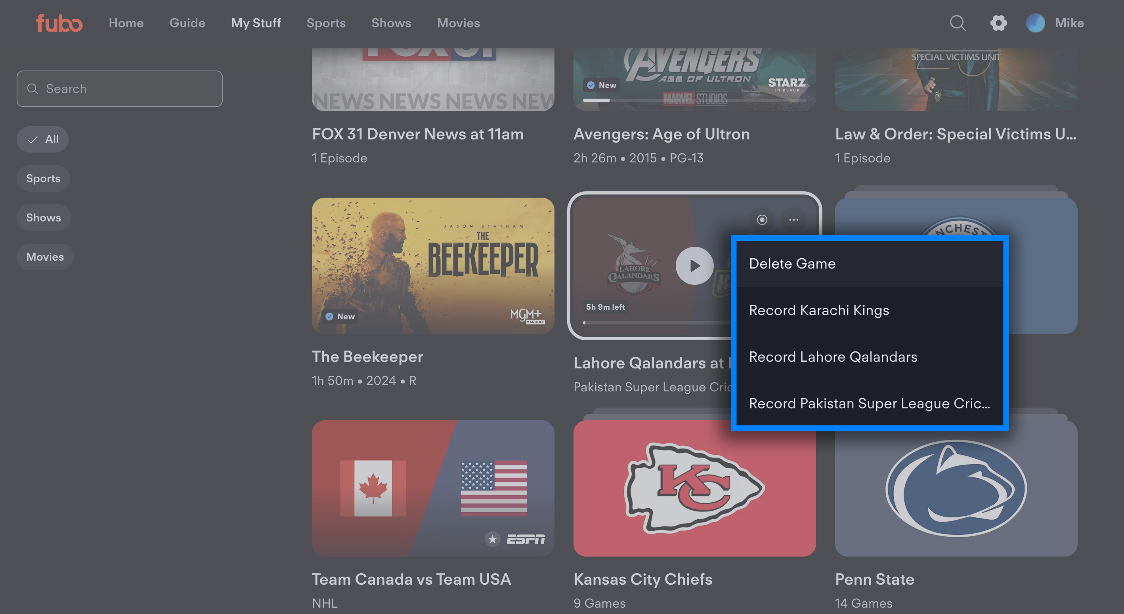The width and height of the screenshot is (1124, 614).
Task: Open the Avengers: Age of Ultron thumbnail
Action: pos(695,79)
